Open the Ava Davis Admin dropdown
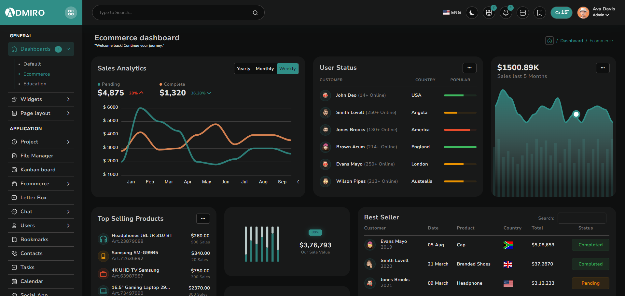The width and height of the screenshot is (625, 296). coord(600,12)
